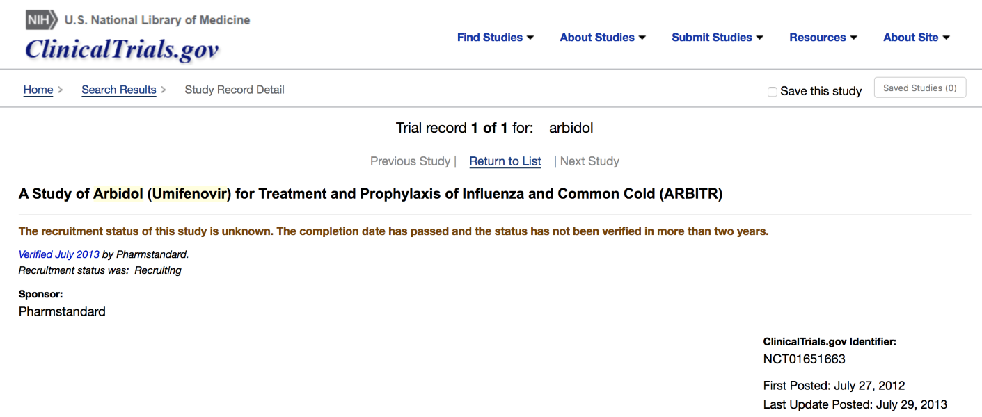Open the Resources menu

coord(823,38)
